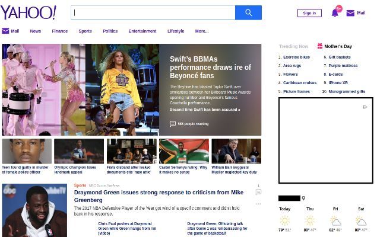Click Today's sunny weather icon
Viewport: 377px width, 237px height.
pos(284,220)
